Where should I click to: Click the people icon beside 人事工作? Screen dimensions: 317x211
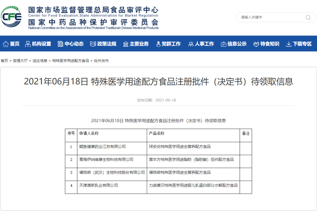pyautogui.click(x=191, y=44)
